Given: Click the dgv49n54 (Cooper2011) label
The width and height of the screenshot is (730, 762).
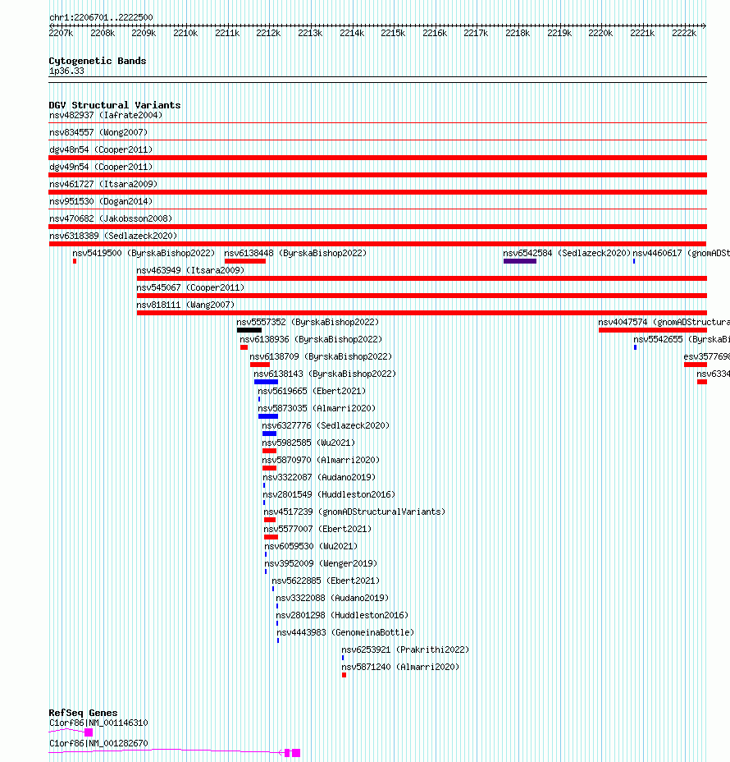Looking at the screenshot, I should coord(101,167).
